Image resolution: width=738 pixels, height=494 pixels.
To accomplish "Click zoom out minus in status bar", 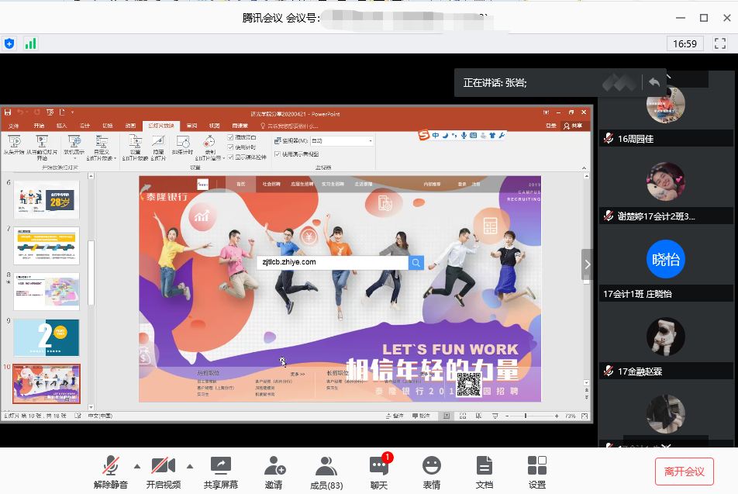I will click(x=507, y=416).
